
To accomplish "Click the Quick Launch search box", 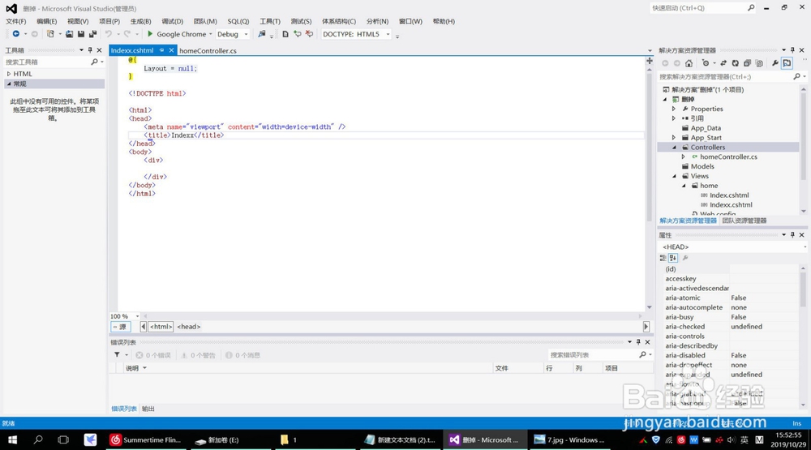I will click(x=703, y=8).
